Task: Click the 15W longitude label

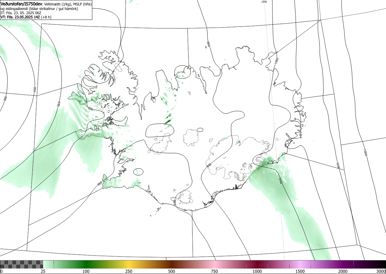Action: [x=264, y=2]
